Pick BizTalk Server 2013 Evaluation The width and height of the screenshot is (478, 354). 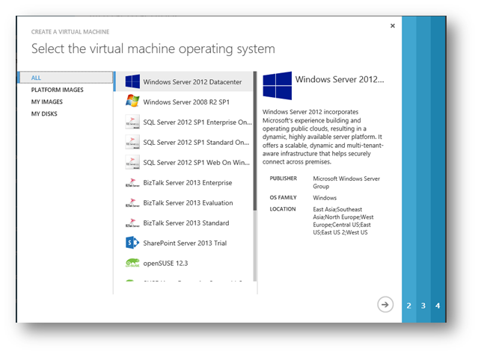[188, 202]
